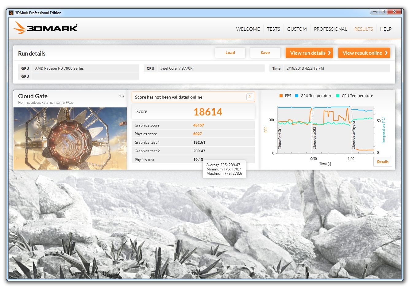Viewport: 413px width, 289px height.
Task: Maximize the 3DMark window
Action: pos(383,12)
